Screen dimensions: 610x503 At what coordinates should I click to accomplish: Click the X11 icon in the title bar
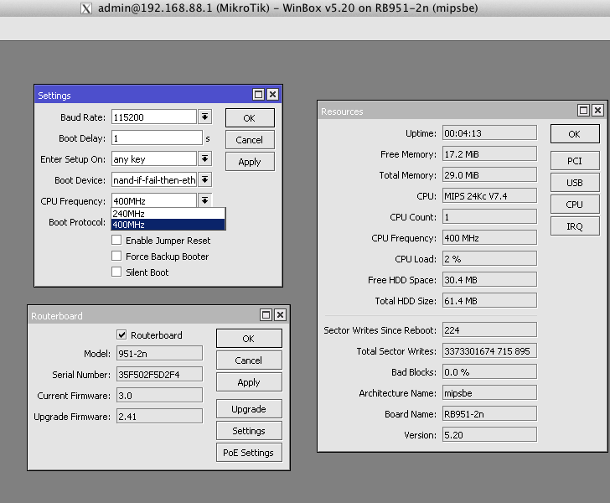tap(86, 8)
